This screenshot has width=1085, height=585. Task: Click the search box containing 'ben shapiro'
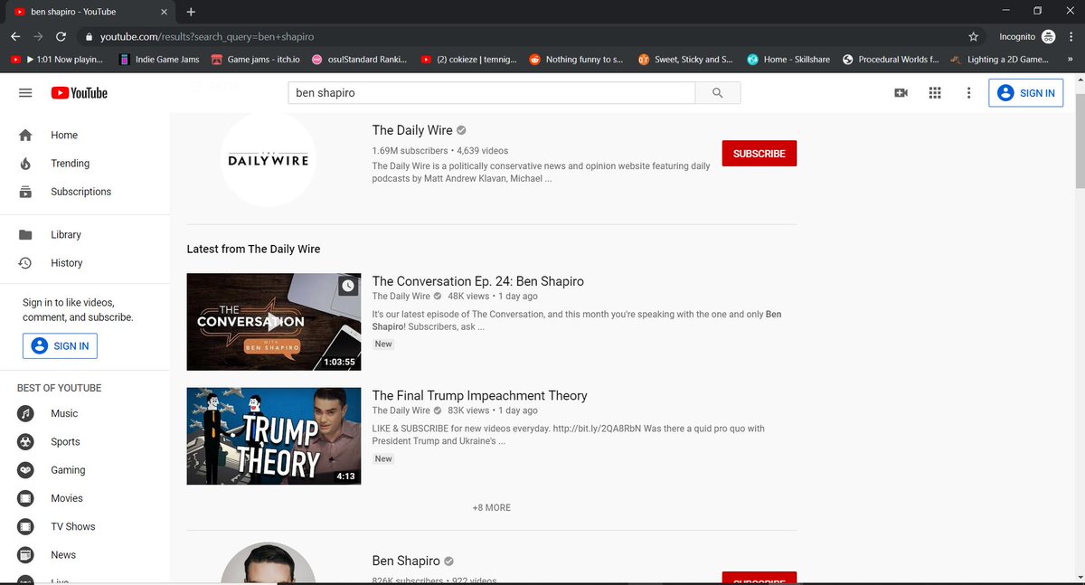(x=491, y=93)
